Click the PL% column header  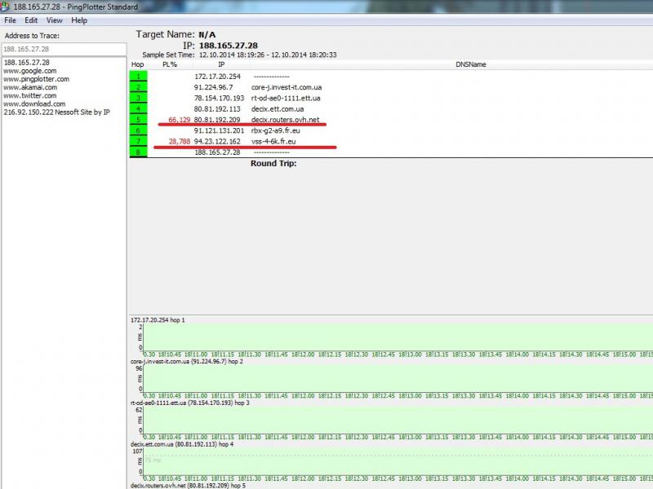(x=170, y=64)
